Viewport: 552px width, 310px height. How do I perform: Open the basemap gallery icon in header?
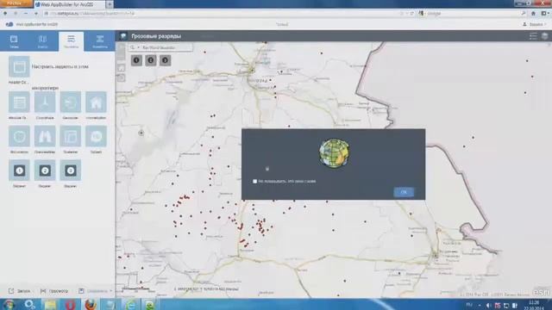[544, 36]
